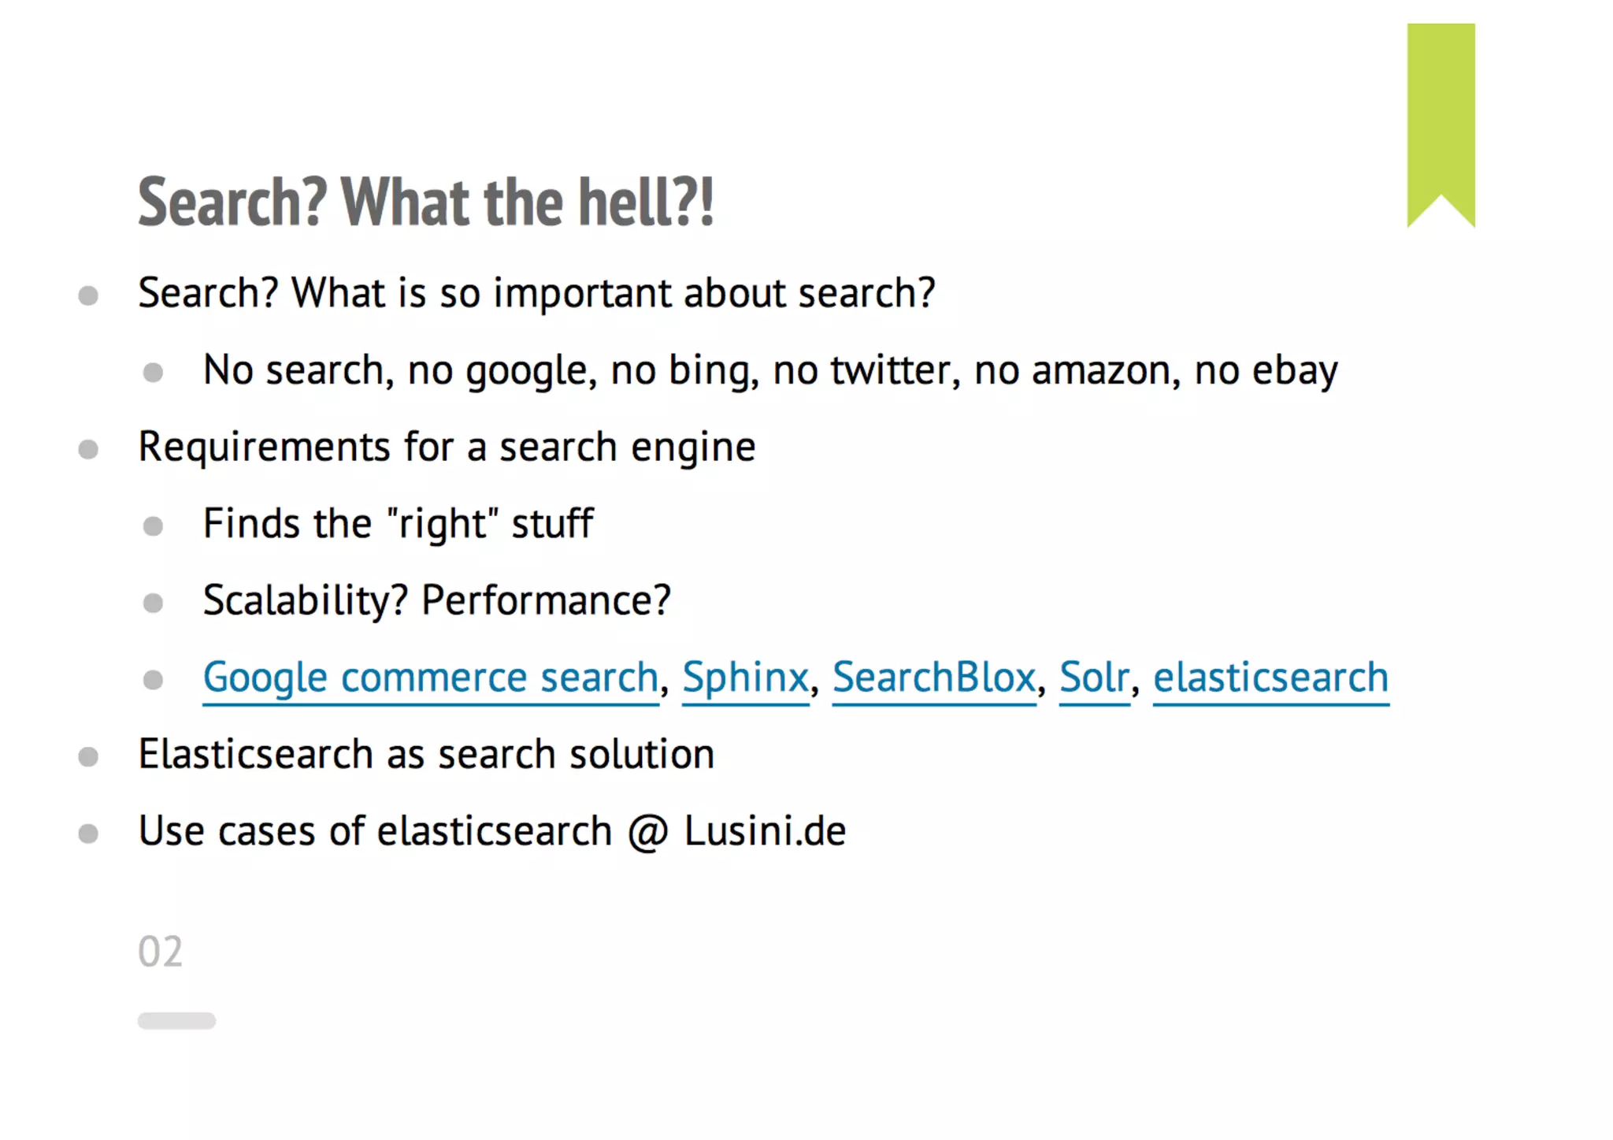Click bullet dot beside 'Requirements for a search engine'
The width and height of the screenshot is (1613, 1140).
pyautogui.click(x=88, y=450)
